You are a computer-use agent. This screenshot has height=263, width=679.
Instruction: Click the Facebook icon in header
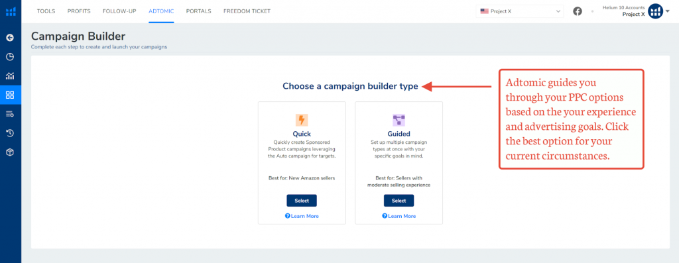click(578, 11)
